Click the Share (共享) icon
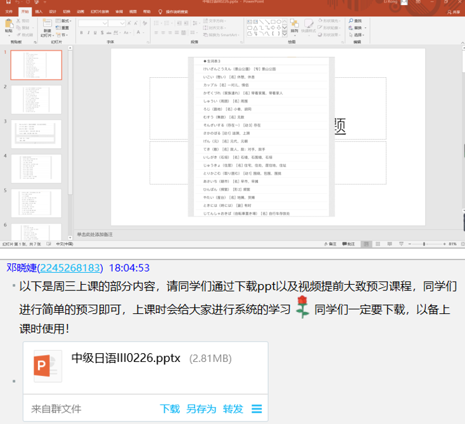This screenshot has width=465, height=424. pyautogui.click(x=454, y=11)
